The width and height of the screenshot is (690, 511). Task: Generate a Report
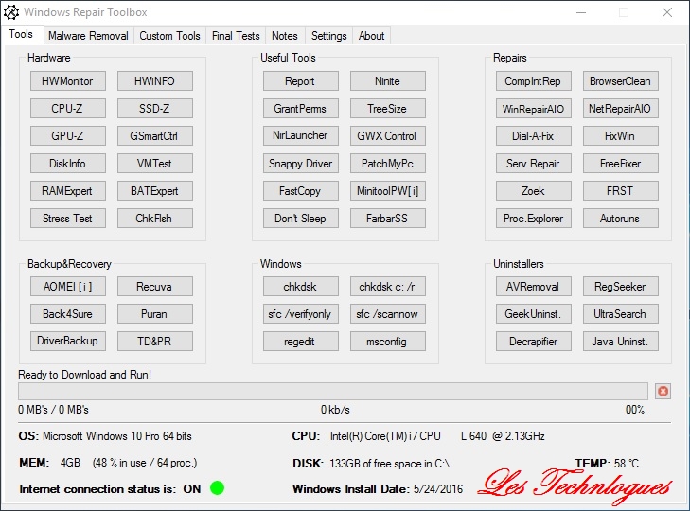coord(301,81)
